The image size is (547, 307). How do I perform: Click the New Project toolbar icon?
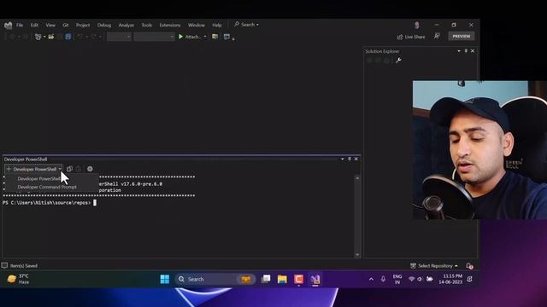click(38, 37)
